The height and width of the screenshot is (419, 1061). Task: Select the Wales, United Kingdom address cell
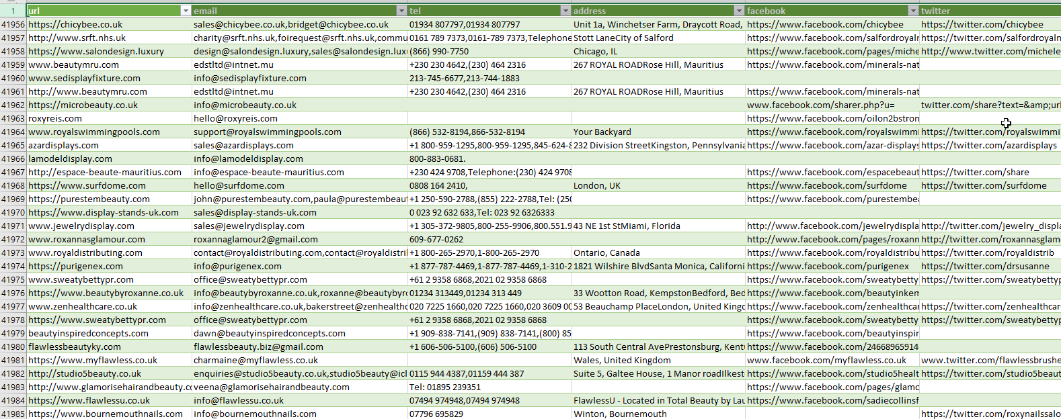658,360
